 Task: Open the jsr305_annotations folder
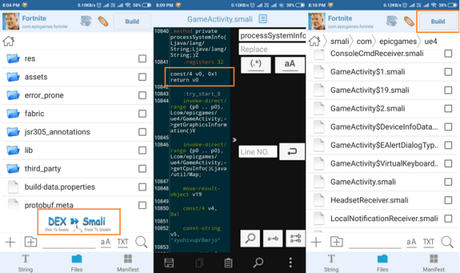click(76, 132)
